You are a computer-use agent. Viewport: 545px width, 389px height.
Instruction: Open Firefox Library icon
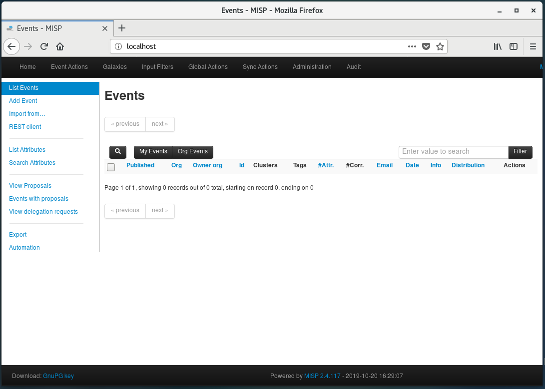498,46
